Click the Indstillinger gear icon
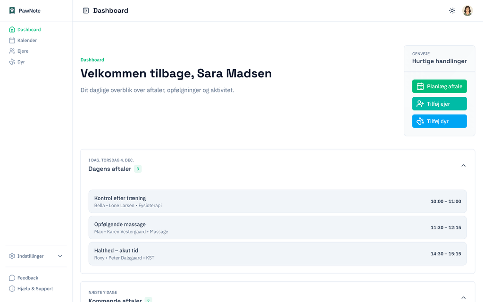 click(12, 256)
